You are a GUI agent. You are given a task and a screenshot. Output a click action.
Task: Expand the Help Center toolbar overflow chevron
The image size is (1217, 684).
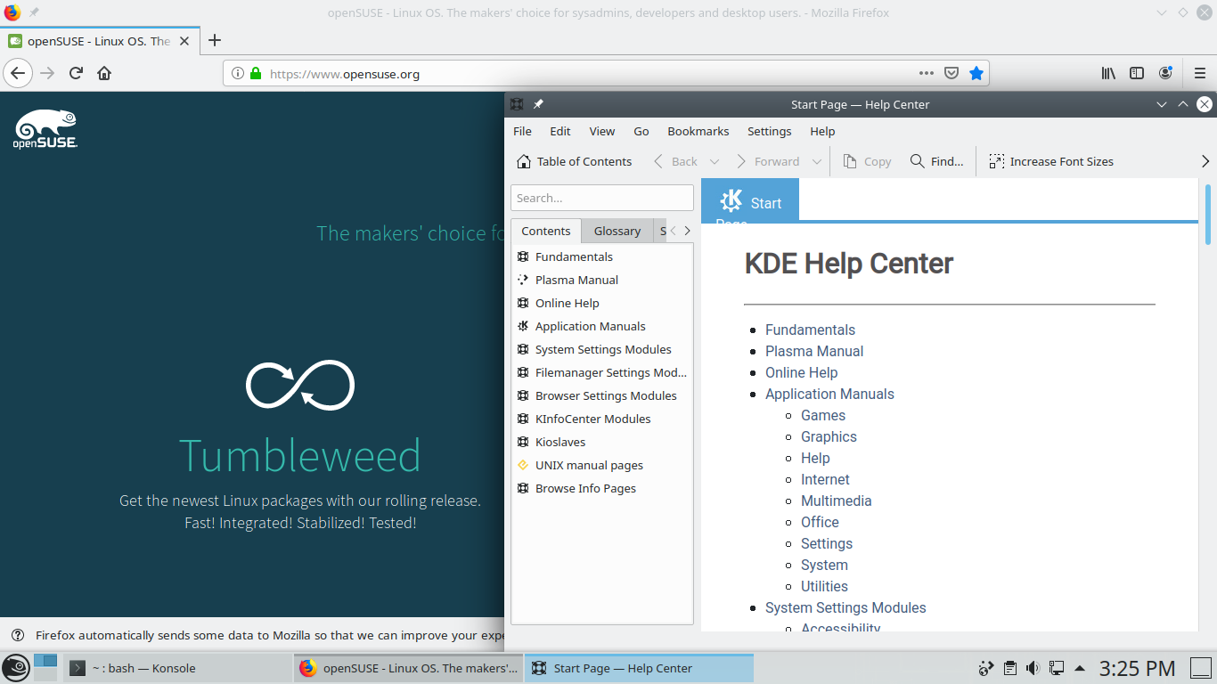coord(1205,161)
